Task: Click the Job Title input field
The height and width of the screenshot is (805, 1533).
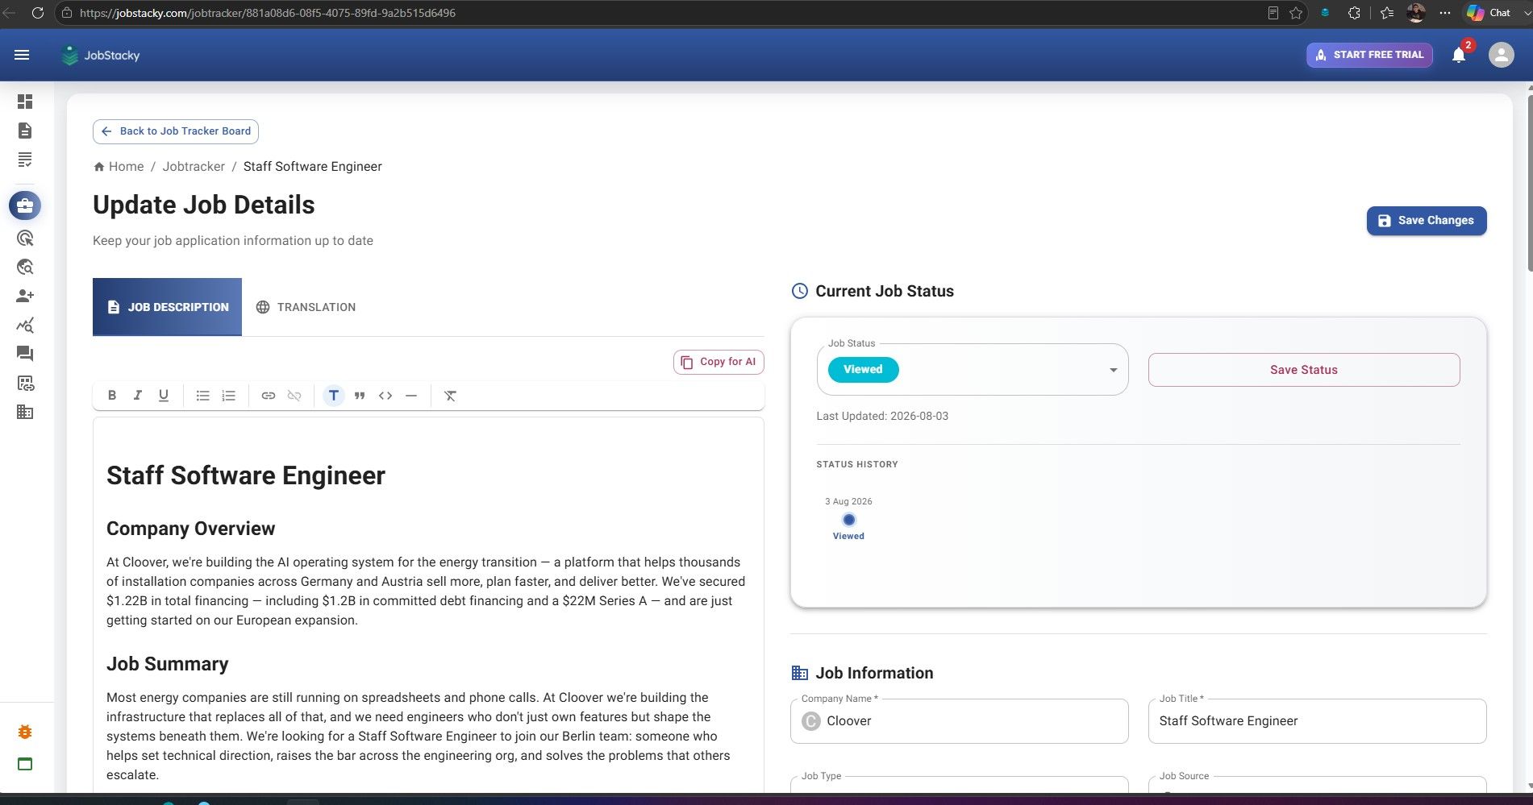Action: click(1317, 721)
